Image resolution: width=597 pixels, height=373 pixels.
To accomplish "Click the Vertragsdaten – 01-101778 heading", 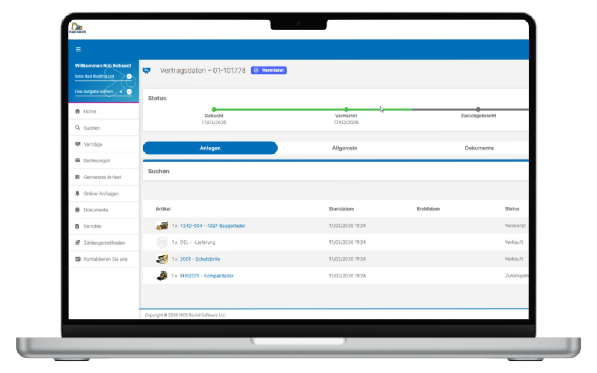I will (x=203, y=71).
